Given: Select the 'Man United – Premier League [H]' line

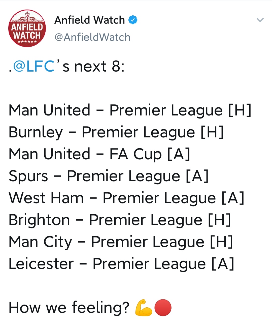Looking at the screenshot, I should [x=130, y=110].
